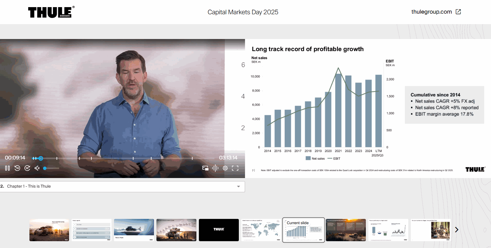This screenshot has height=248, width=491.
Task: Visit thulegroup.com link
Action: tap(432, 12)
